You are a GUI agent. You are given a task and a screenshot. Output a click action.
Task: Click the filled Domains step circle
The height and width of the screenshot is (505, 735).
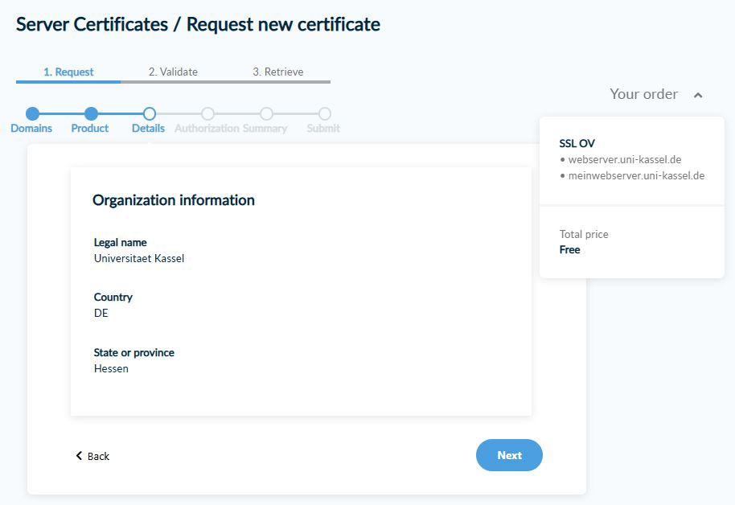point(32,114)
